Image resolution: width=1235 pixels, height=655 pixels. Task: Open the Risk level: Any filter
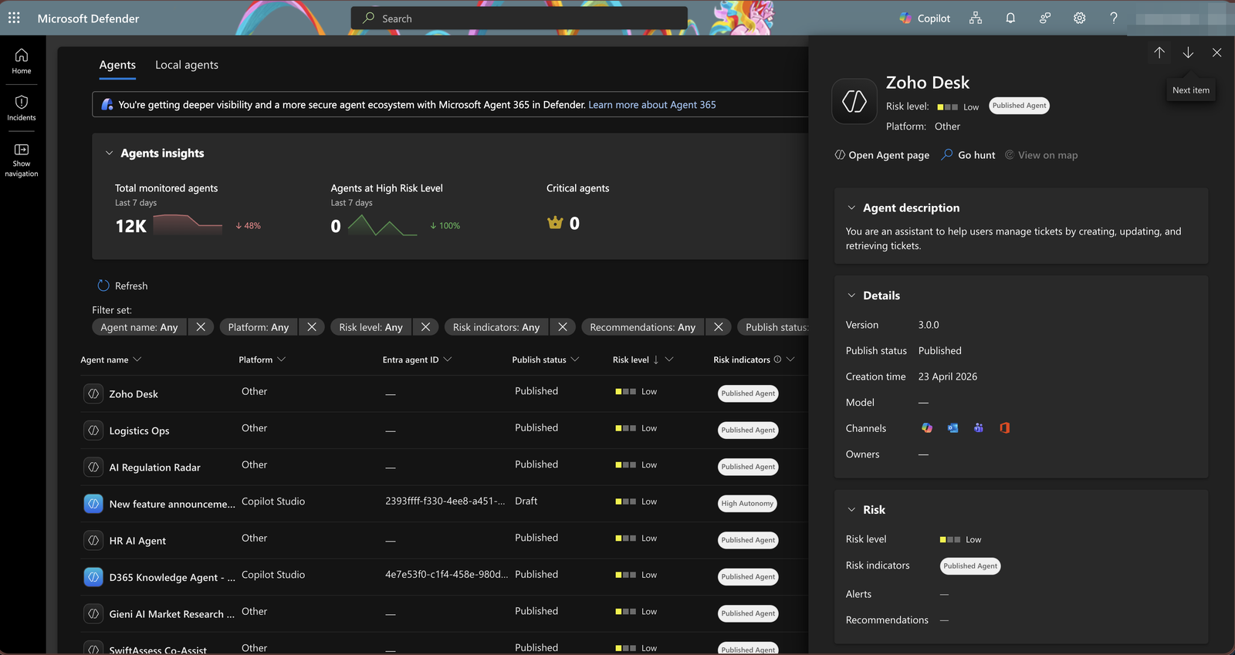pos(371,327)
